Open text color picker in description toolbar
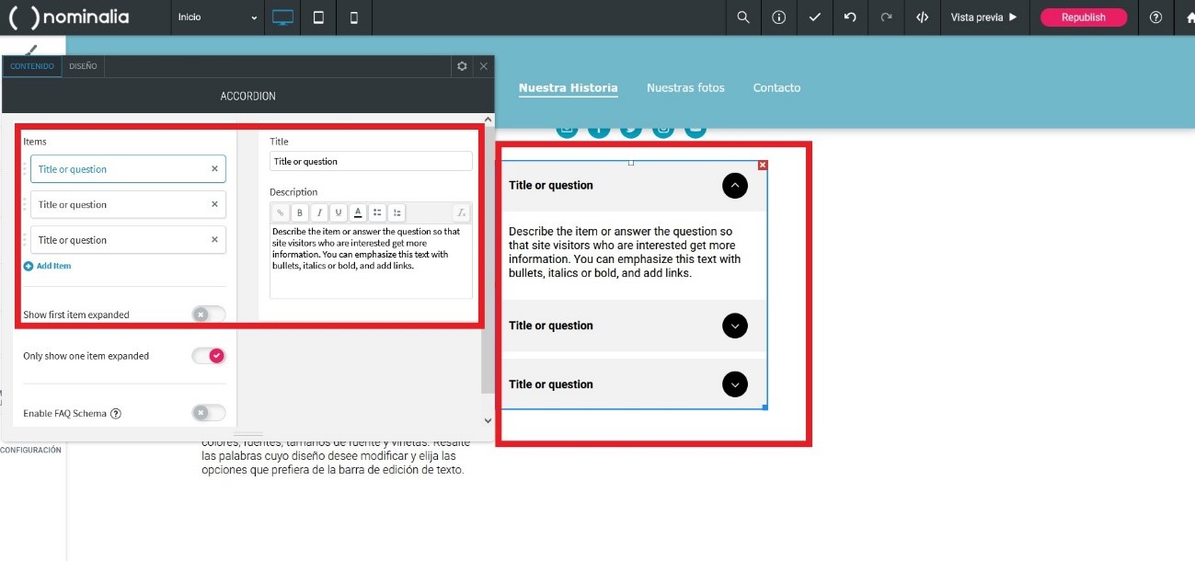This screenshot has width=1195, height=561. coord(358,212)
